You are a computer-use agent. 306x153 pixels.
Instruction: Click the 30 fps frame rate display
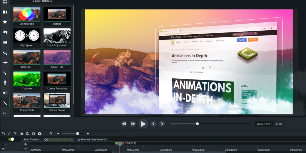coord(279,124)
